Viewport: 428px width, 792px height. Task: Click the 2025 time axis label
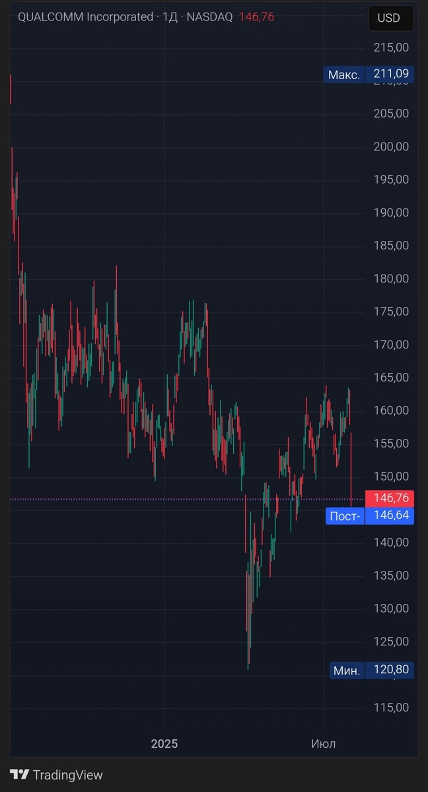(164, 744)
